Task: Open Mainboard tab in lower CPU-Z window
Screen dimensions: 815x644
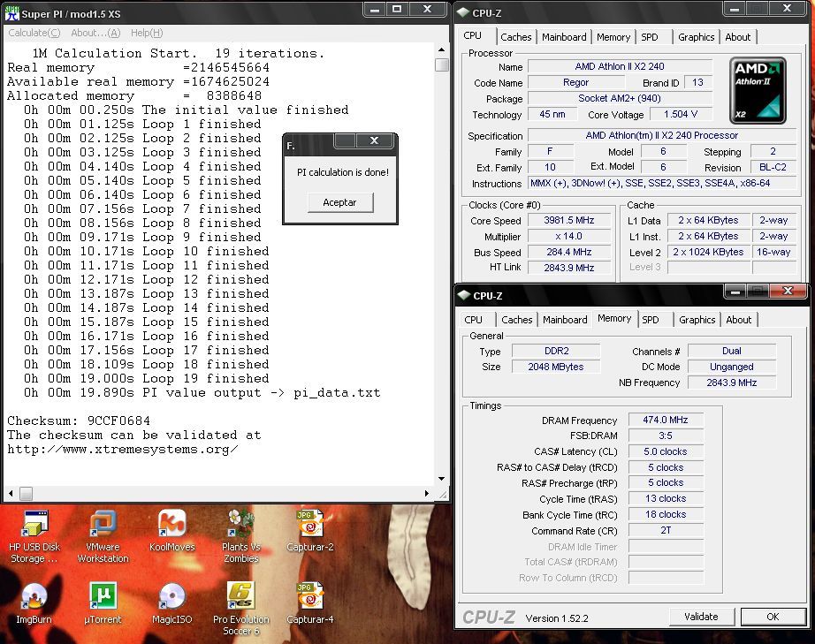Action: pos(565,320)
